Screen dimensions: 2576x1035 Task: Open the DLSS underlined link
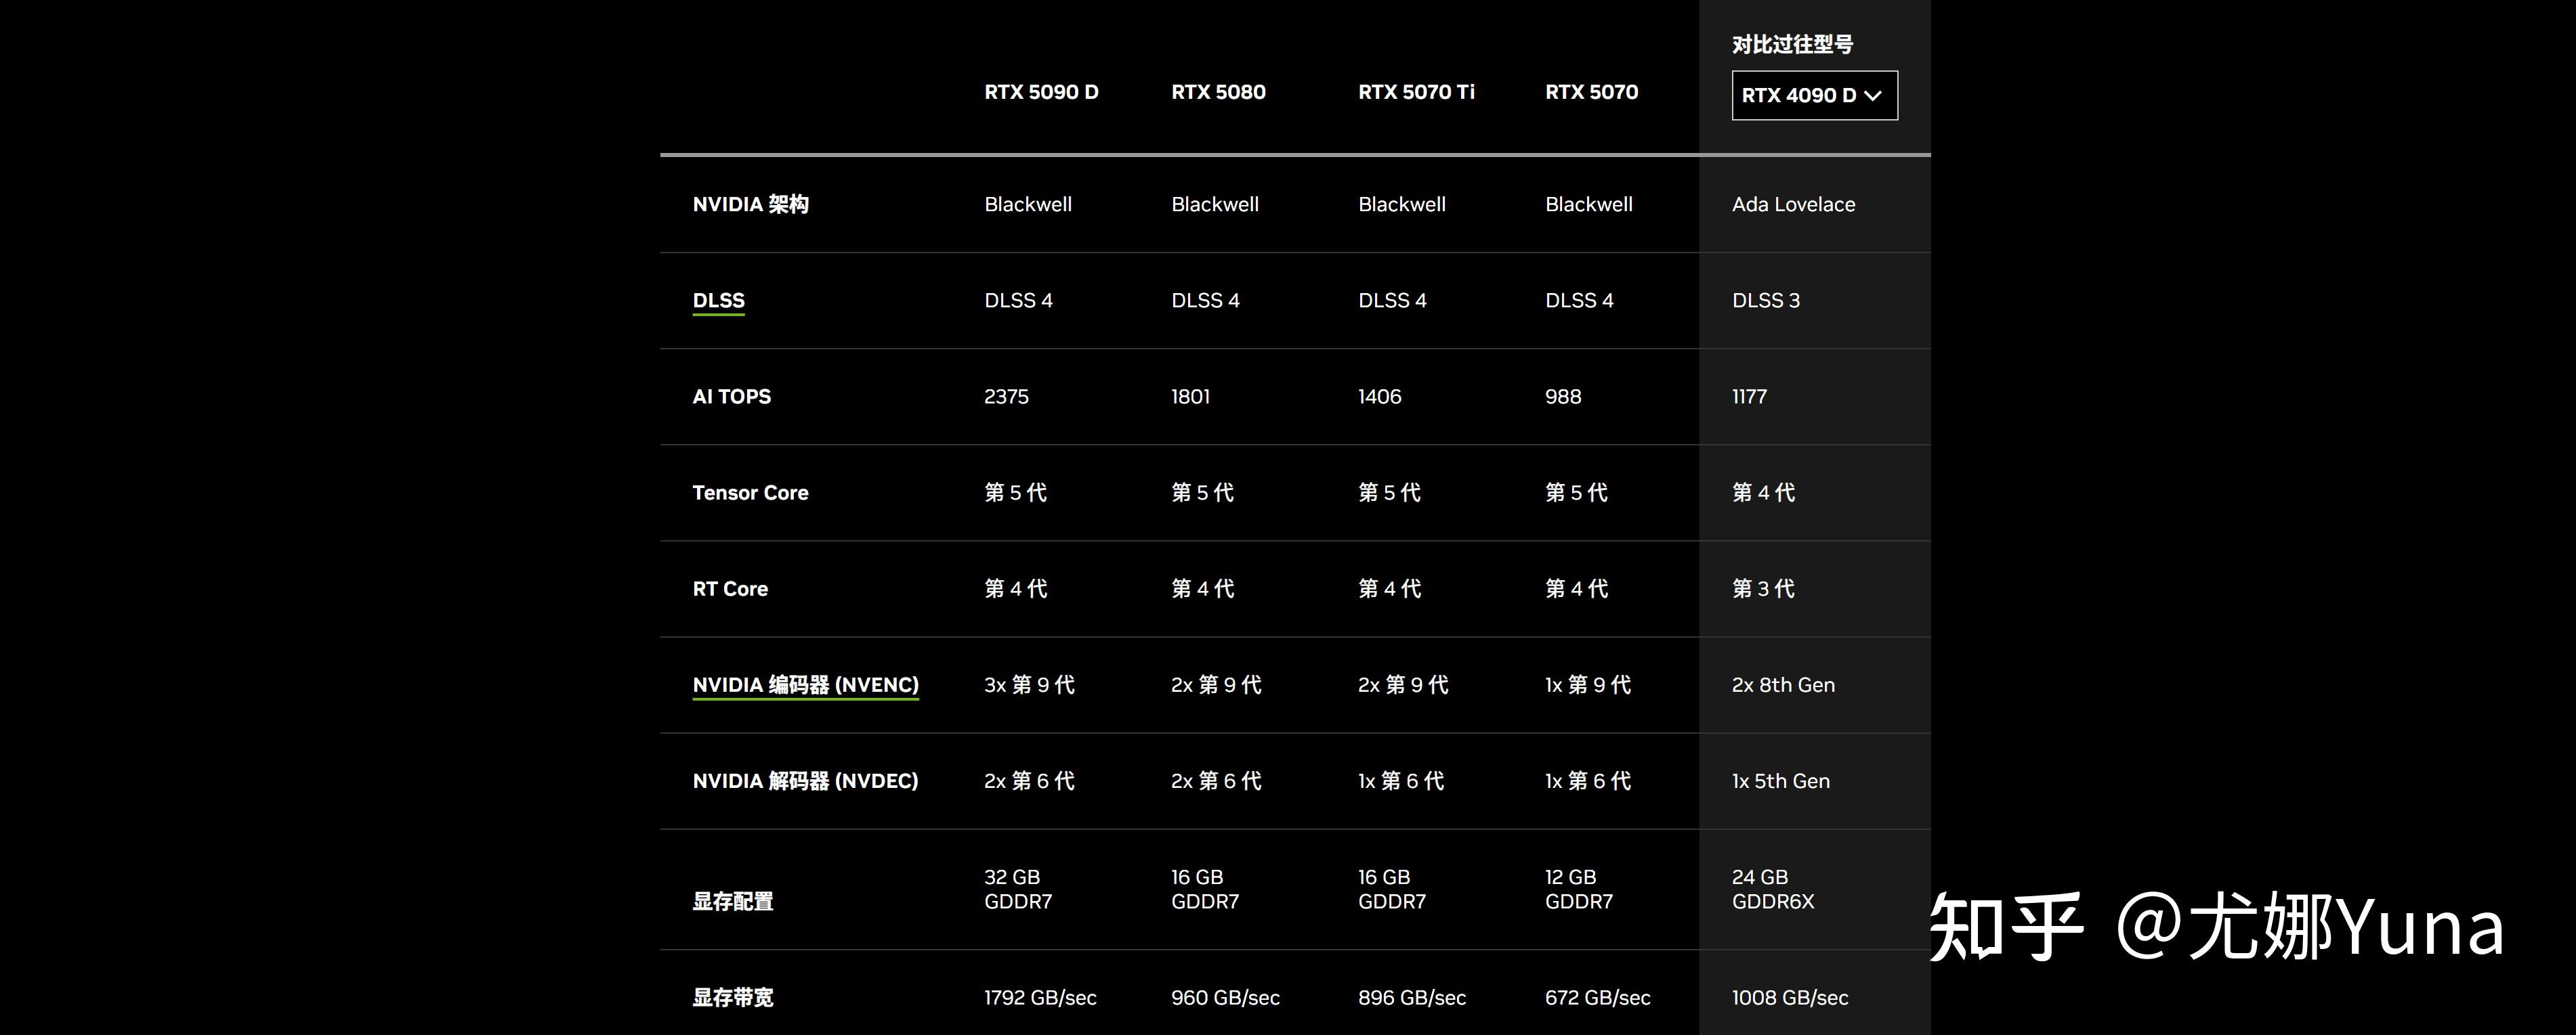click(718, 301)
